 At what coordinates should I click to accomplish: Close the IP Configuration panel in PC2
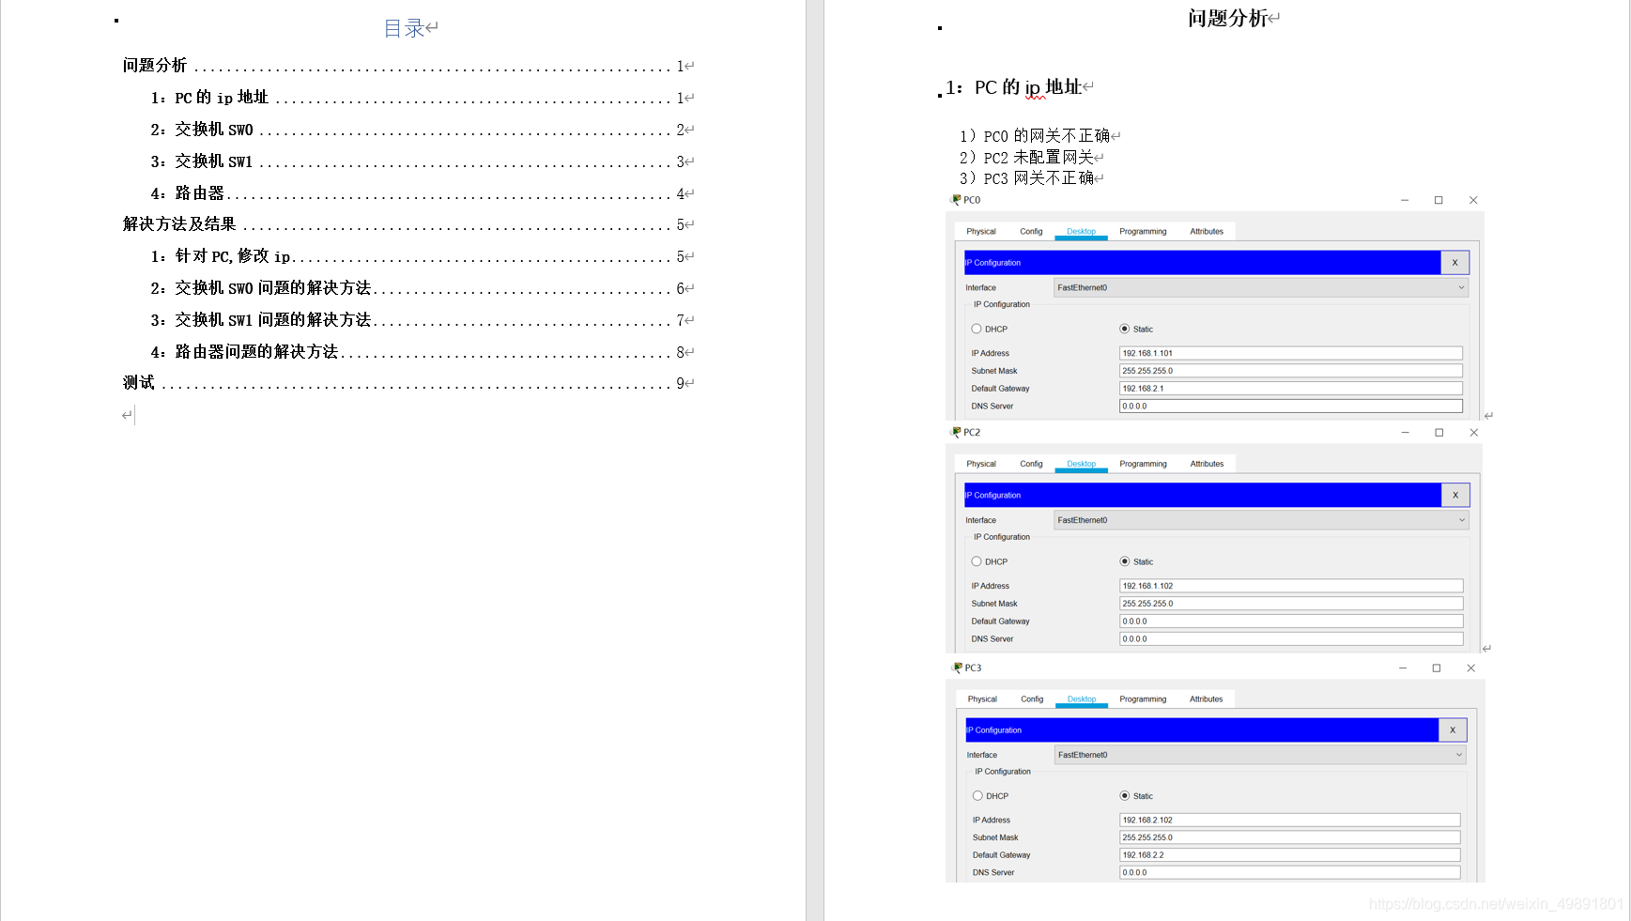tap(1455, 495)
